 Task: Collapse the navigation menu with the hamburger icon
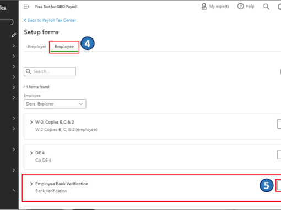(26, 7)
